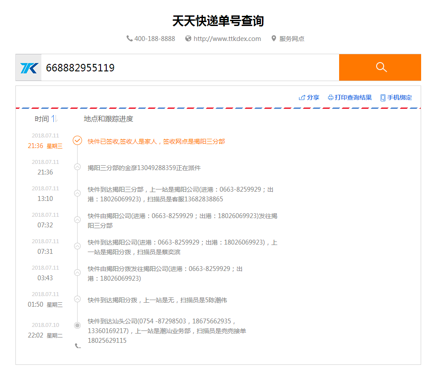Click the 07:32 timestamp
Screen dimensions: 437x371
(x=45, y=225)
